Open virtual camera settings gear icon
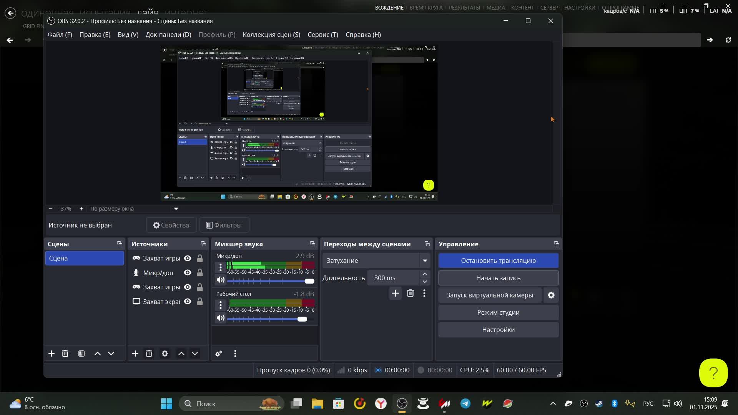The image size is (738, 415). (551, 295)
